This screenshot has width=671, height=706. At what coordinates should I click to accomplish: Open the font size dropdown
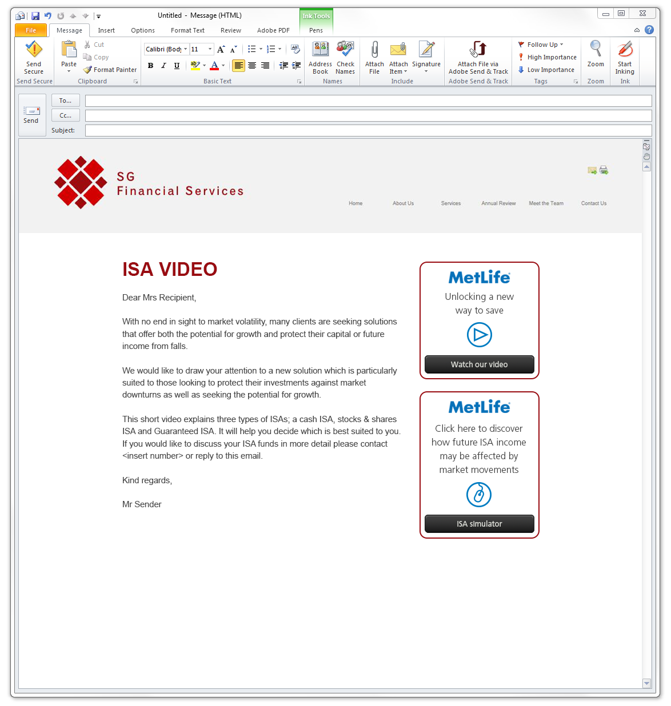click(210, 49)
